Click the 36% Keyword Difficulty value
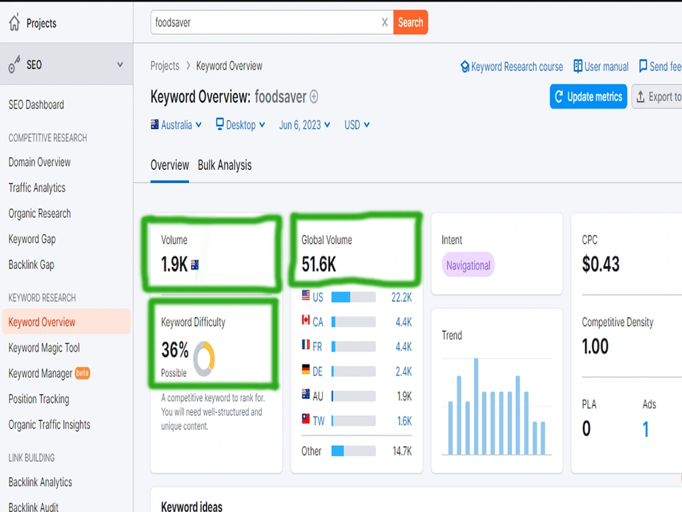682x512 pixels. 175,350
